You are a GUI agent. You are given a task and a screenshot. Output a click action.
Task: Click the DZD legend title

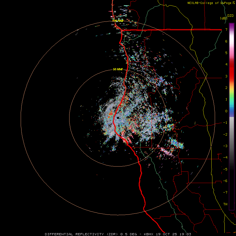tap(230, 16)
